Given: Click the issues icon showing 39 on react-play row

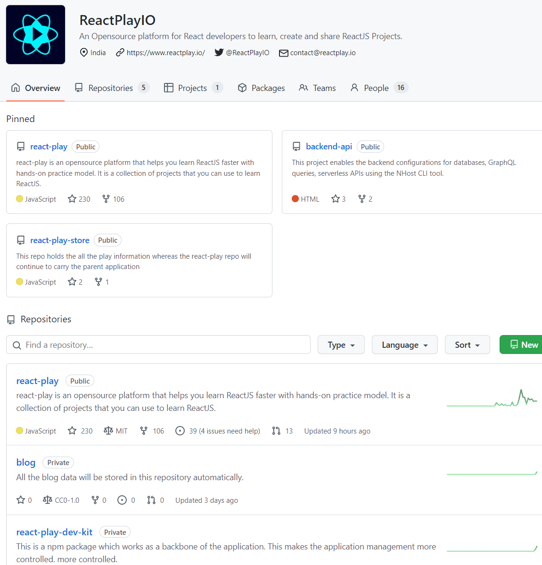Looking at the screenshot, I should (x=180, y=431).
